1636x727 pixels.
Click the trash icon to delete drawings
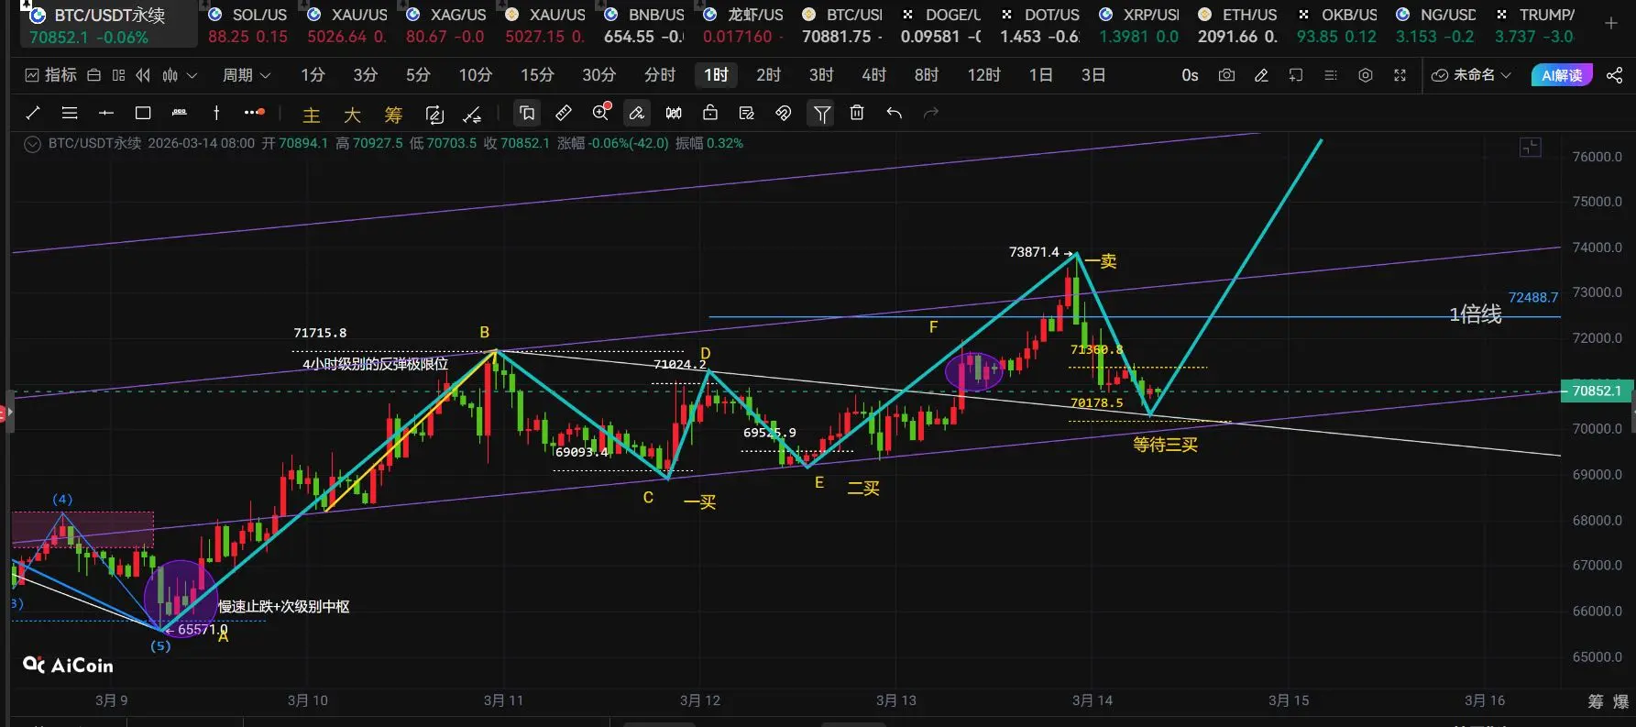857,113
